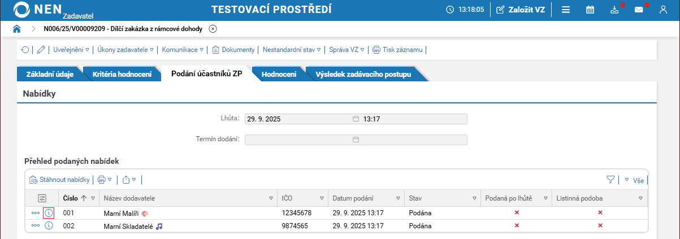Viewport: 680px width, 239px height.
Task: Click the Lhůta time value 13:17
Action: [371, 119]
